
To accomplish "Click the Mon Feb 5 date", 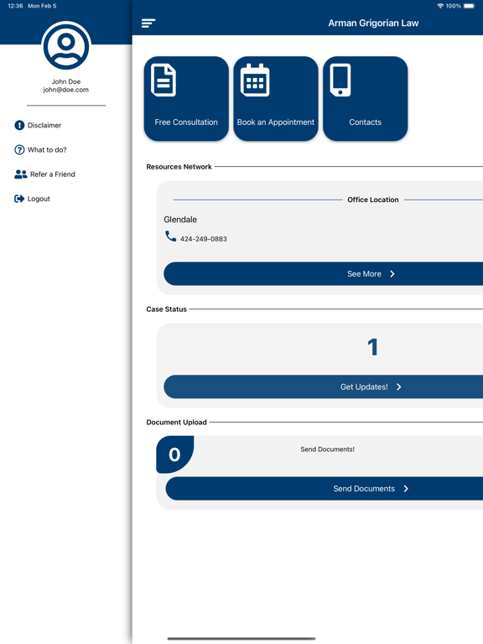I will point(42,6).
